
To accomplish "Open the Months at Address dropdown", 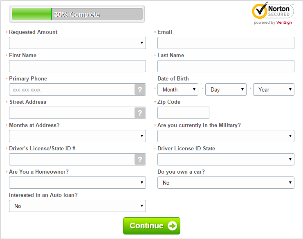I will (x=77, y=136).
